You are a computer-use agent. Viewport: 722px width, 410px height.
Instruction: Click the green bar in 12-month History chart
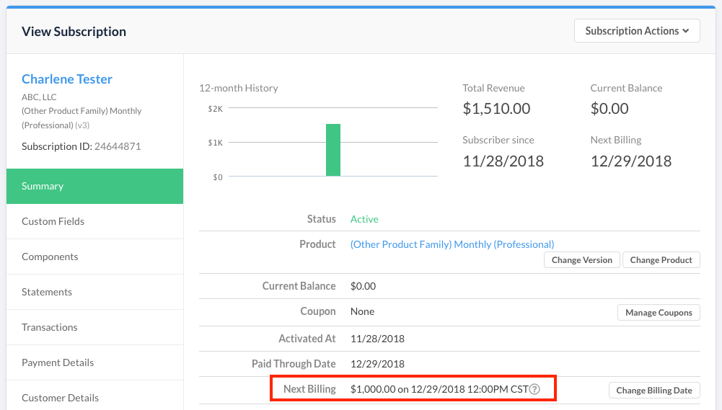click(x=333, y=150)
